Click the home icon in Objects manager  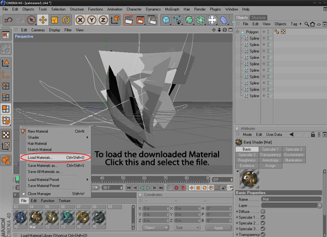pos(312,24)
